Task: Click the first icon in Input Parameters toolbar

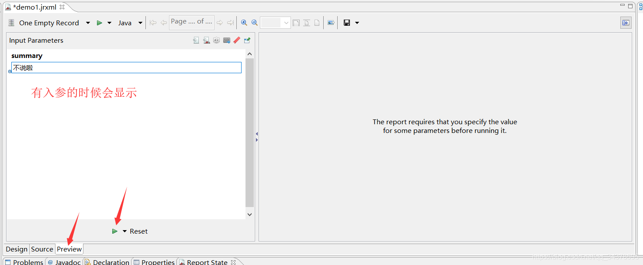Action: 196,41
